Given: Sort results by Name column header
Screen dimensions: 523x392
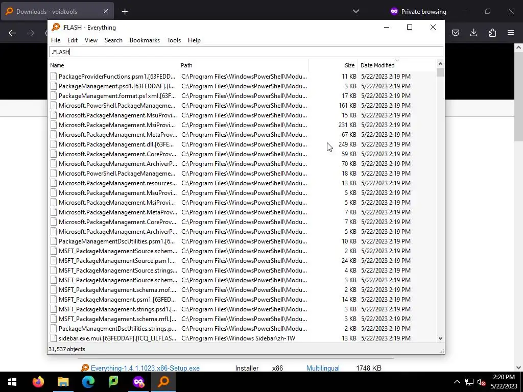Looking at the screenshot, I should tap(113, 65).
